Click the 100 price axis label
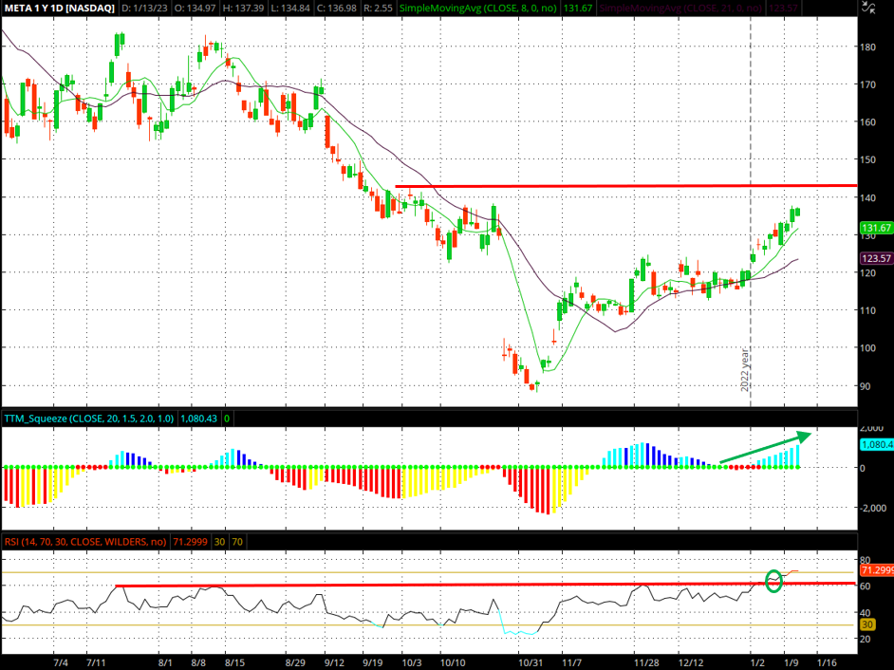 pyautogui.click(x=867, y=348)
